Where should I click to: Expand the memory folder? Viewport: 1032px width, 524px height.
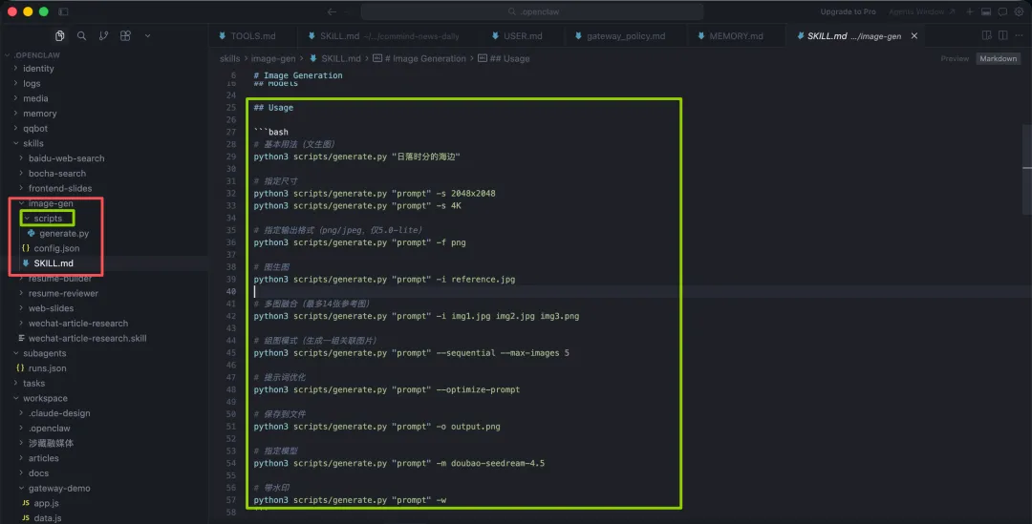pyautogui.click(x=39, y=114)
